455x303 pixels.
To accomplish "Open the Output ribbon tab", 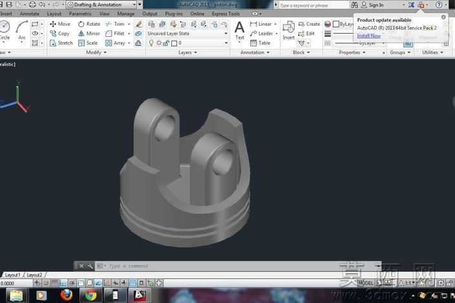I will 150,14.
